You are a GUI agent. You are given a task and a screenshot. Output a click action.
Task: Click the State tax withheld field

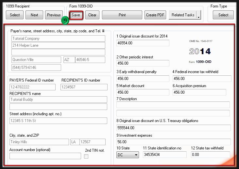(211, 155)
